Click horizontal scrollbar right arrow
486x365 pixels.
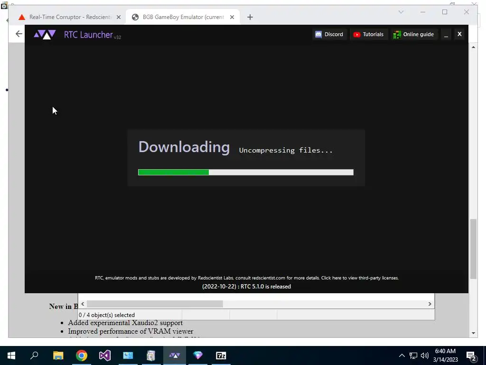430,304
